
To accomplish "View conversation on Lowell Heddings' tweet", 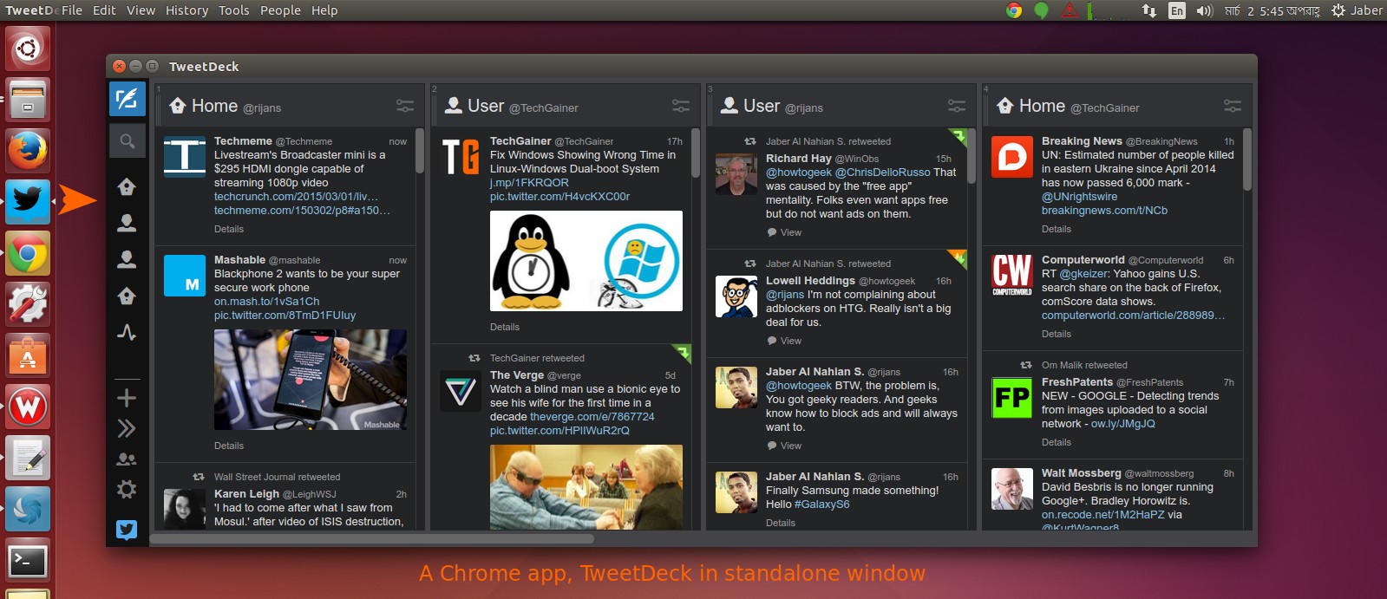I will (784, 341).
